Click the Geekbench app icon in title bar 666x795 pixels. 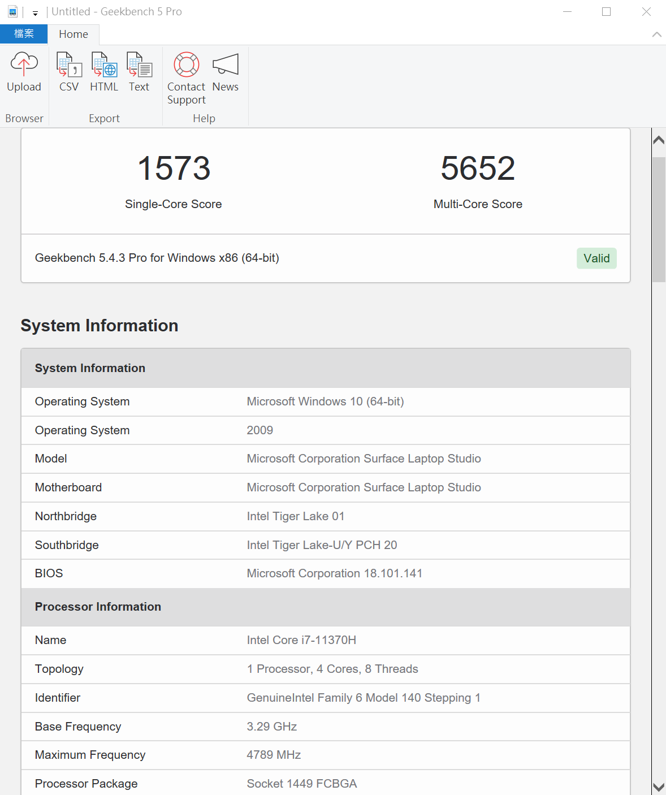12,11
